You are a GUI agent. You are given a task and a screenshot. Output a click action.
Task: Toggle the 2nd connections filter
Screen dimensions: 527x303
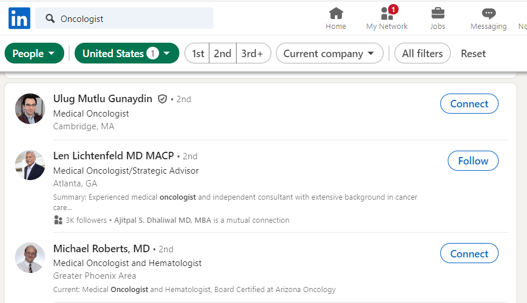point(222,54)
